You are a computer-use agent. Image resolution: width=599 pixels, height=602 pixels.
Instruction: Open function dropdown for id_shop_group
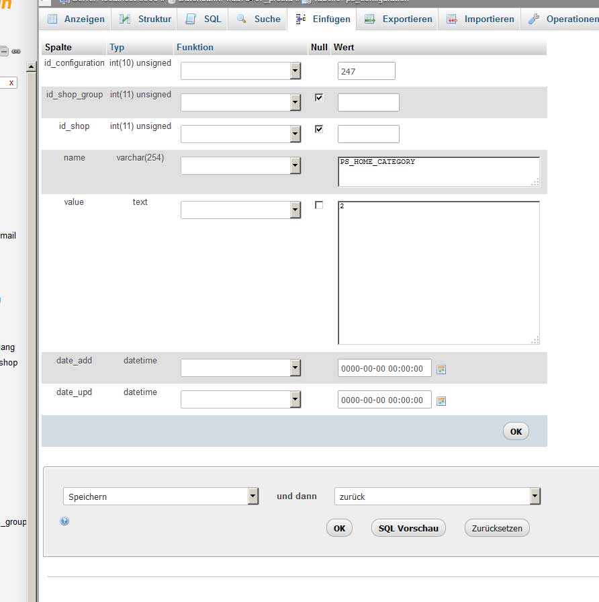[x=240, y=103]
